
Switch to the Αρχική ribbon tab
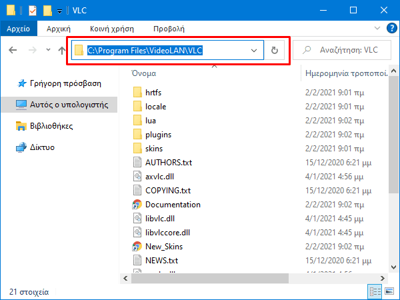[59, 29]
